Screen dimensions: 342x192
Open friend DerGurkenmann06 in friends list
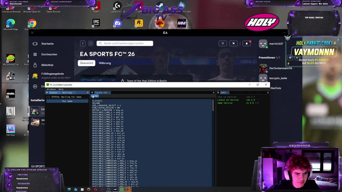pos(275,68)
